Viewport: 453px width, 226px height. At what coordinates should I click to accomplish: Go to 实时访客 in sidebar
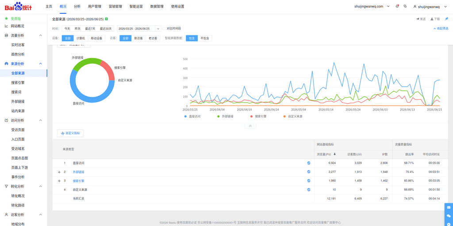(18, 45)
